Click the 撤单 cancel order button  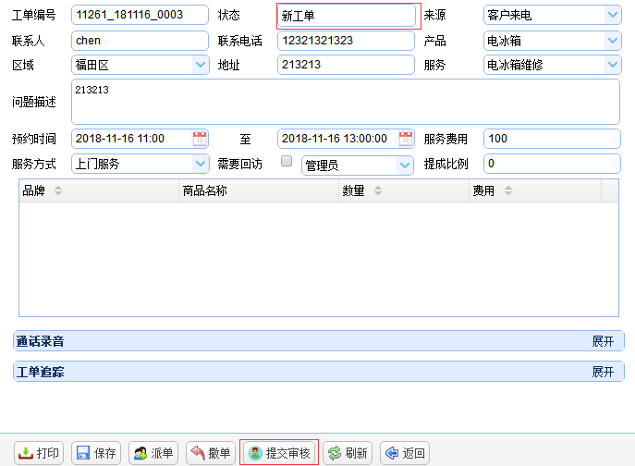[211, 453]
